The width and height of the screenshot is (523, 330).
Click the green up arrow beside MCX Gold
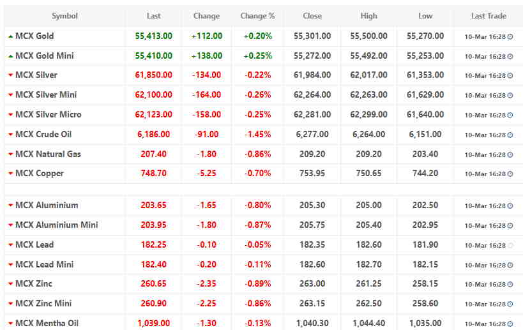point(10,36)
